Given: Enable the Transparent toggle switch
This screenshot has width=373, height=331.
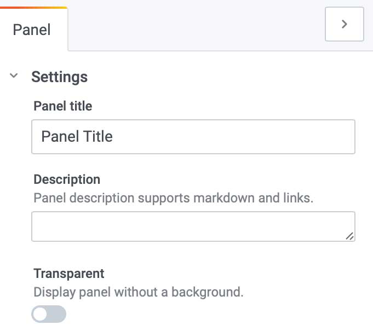Looking at the screenshot, I should (x=49, y=314).
